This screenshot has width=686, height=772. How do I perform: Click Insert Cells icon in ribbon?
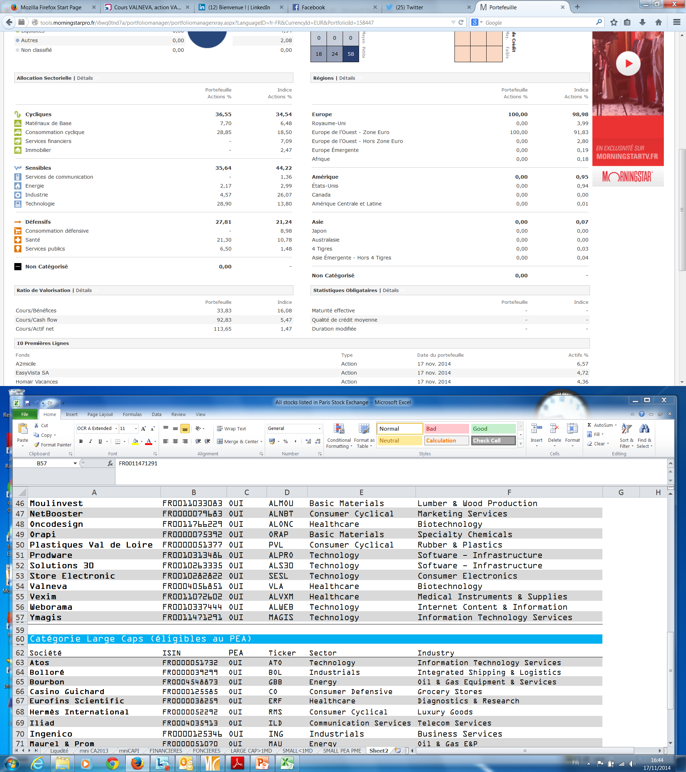[x=536, y=429]
